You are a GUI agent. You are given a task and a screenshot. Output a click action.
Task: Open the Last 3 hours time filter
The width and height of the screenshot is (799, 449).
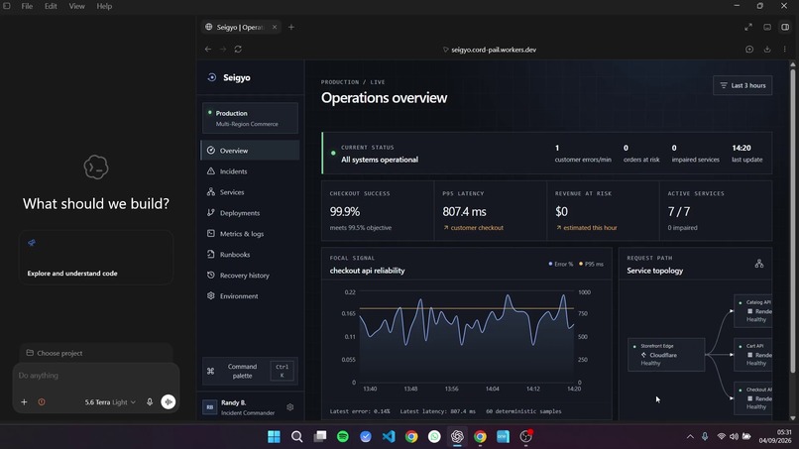point(742,85)
